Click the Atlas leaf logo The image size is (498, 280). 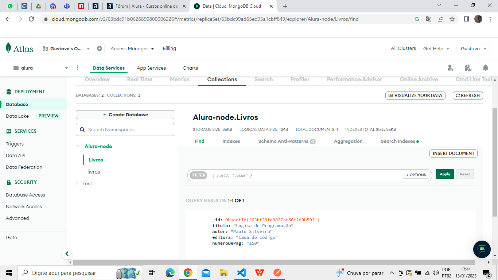pos(8,48)
